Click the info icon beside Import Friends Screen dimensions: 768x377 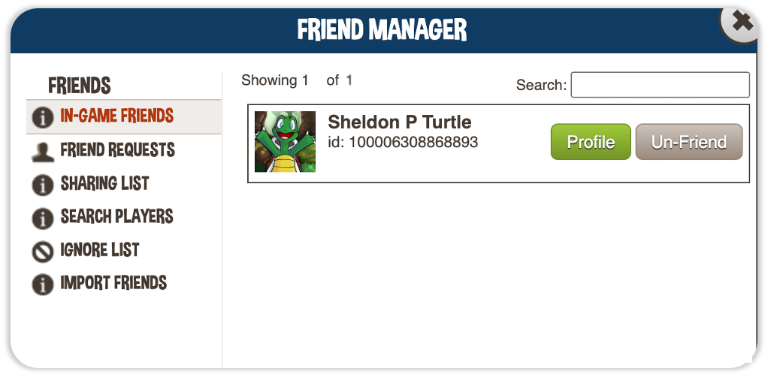tap(43, 285)
